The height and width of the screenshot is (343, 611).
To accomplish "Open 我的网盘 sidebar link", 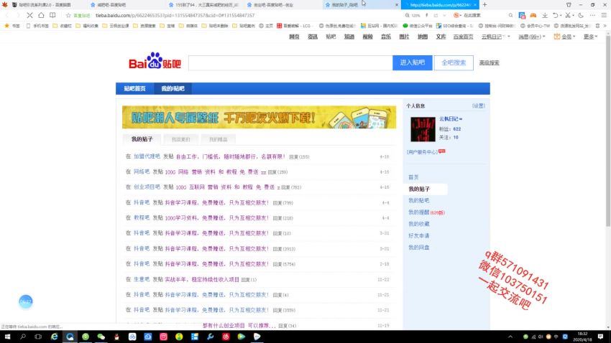I will pyautogui.click(x=418, y=248).
